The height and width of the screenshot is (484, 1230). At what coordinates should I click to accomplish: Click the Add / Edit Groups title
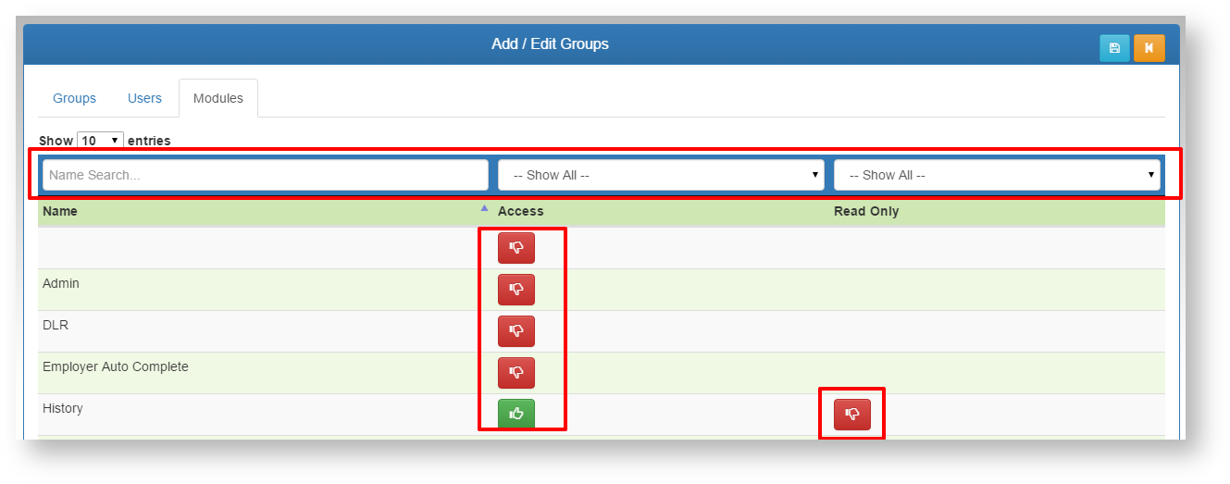click(550, 43)
